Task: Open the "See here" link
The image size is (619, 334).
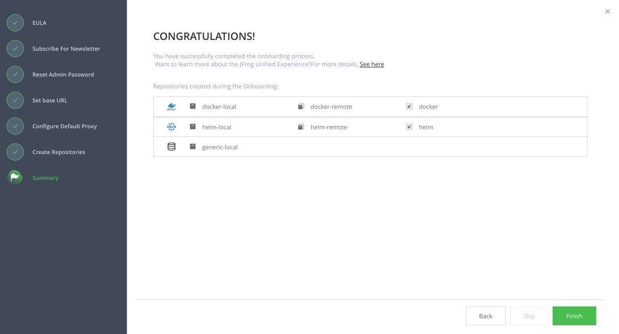Action: (x=372, y=64)
